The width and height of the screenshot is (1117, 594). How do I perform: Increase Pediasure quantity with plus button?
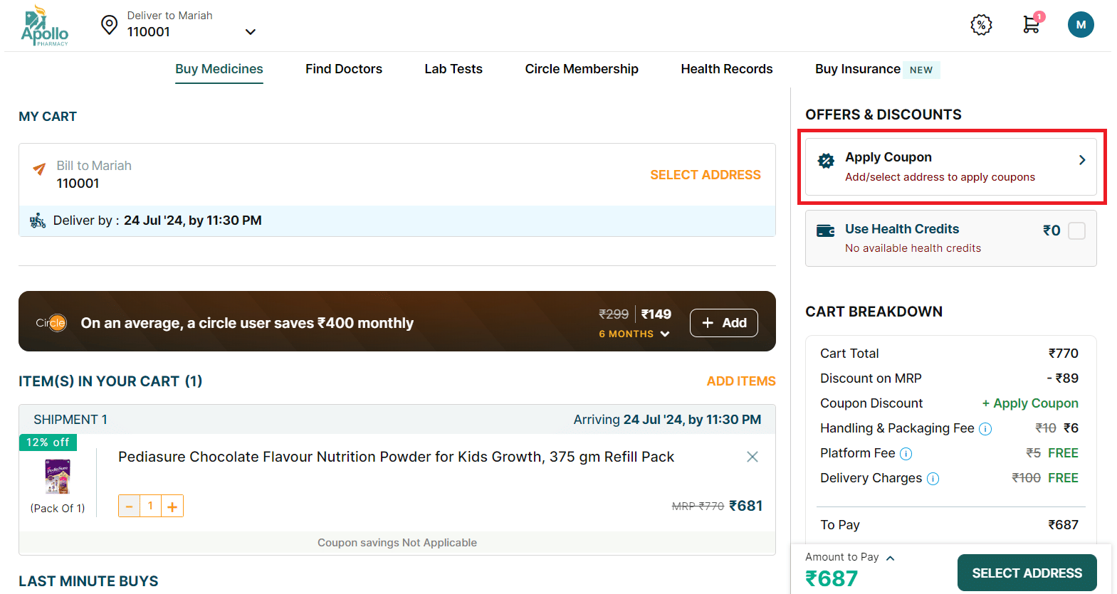click(x=172, y=506)
